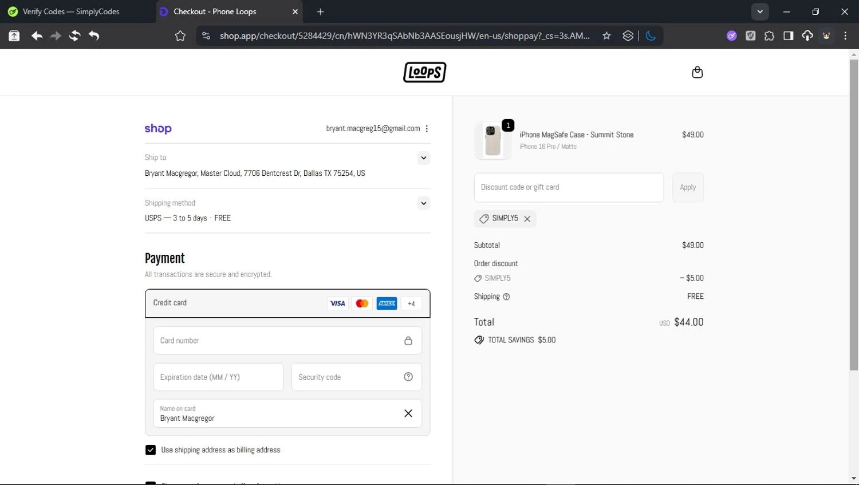The image size is (859, 485).
Task: Show the +4 more card types
Action: tap(411, 303)
